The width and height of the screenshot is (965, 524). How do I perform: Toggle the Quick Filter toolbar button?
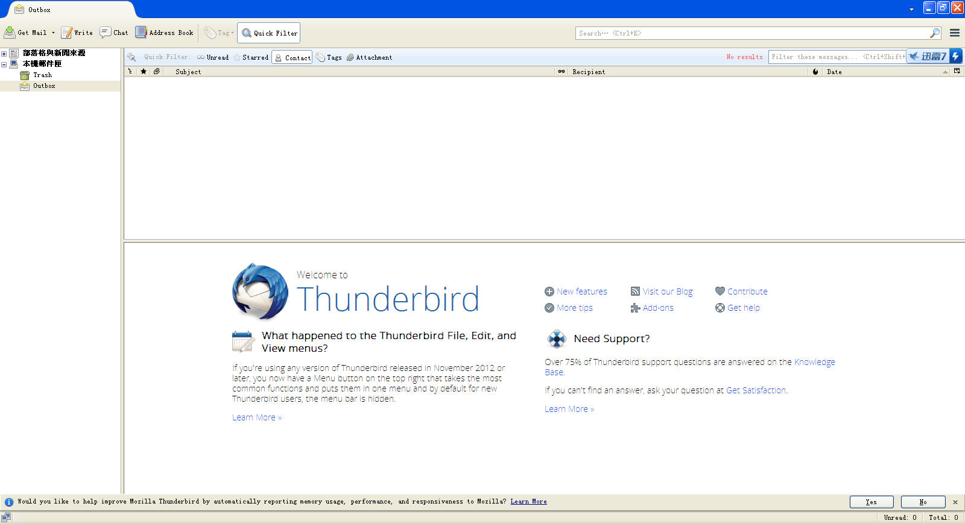pos(269,33)
